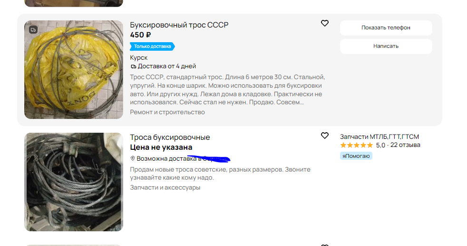Open category Ремонт и строительство
This screenshot has width=467, height=246.
click(x=167, y=112)
